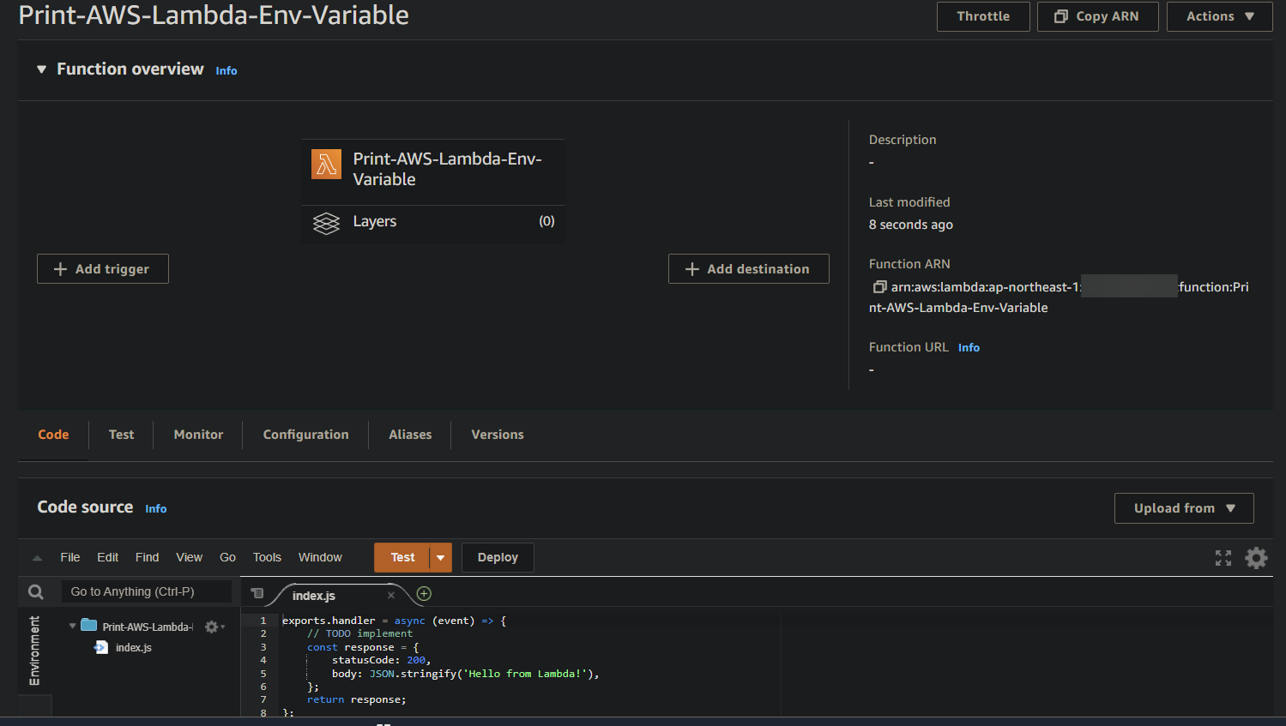
Task: Click Add destination button
Action: 748,268
